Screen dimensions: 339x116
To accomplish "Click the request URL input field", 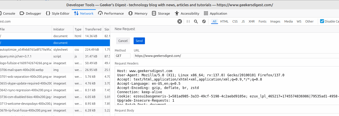I will pos(236,56).
